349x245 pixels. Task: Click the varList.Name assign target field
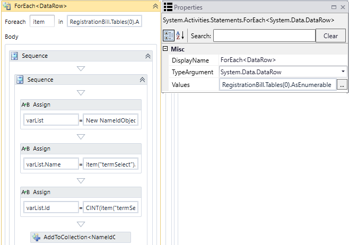pos(51,164)
